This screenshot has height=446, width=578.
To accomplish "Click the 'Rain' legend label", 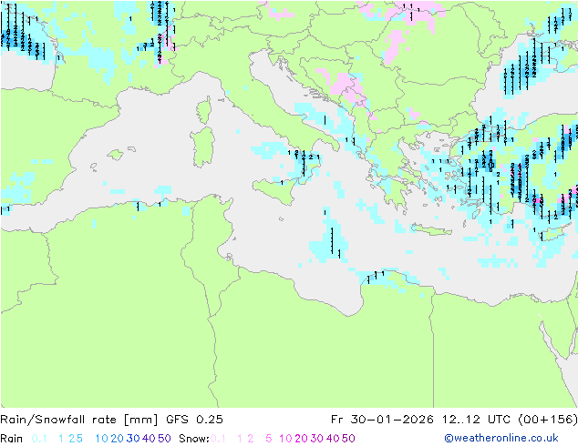I will point(12,439).
